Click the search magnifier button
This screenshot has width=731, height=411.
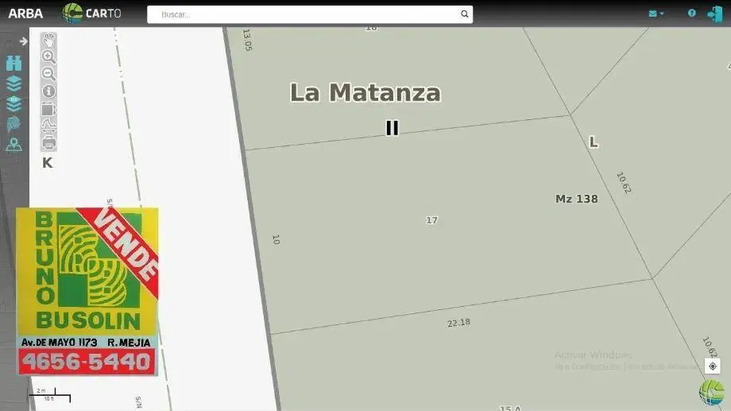tap(464, 14)
